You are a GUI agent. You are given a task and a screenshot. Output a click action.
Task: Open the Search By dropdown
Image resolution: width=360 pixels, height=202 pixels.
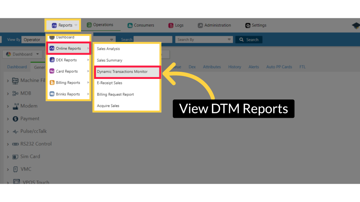204,40
